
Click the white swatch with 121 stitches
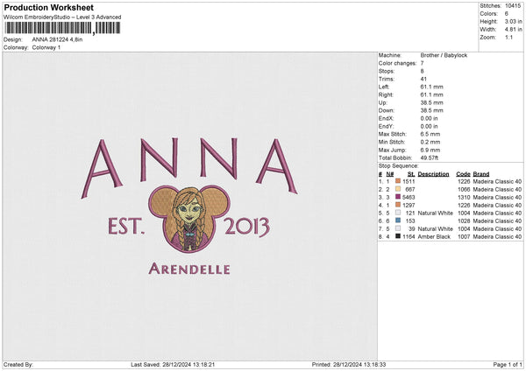click(x=398, y=213)
